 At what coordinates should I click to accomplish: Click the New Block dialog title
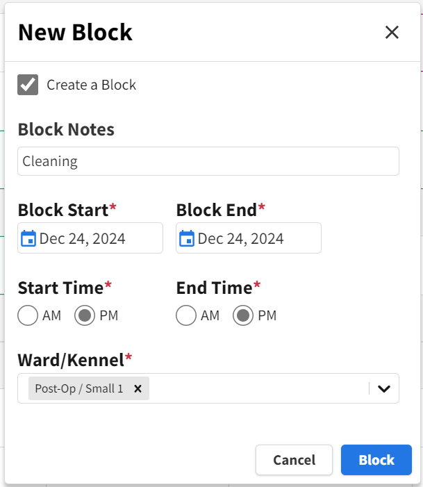click(x=75, y=32)
